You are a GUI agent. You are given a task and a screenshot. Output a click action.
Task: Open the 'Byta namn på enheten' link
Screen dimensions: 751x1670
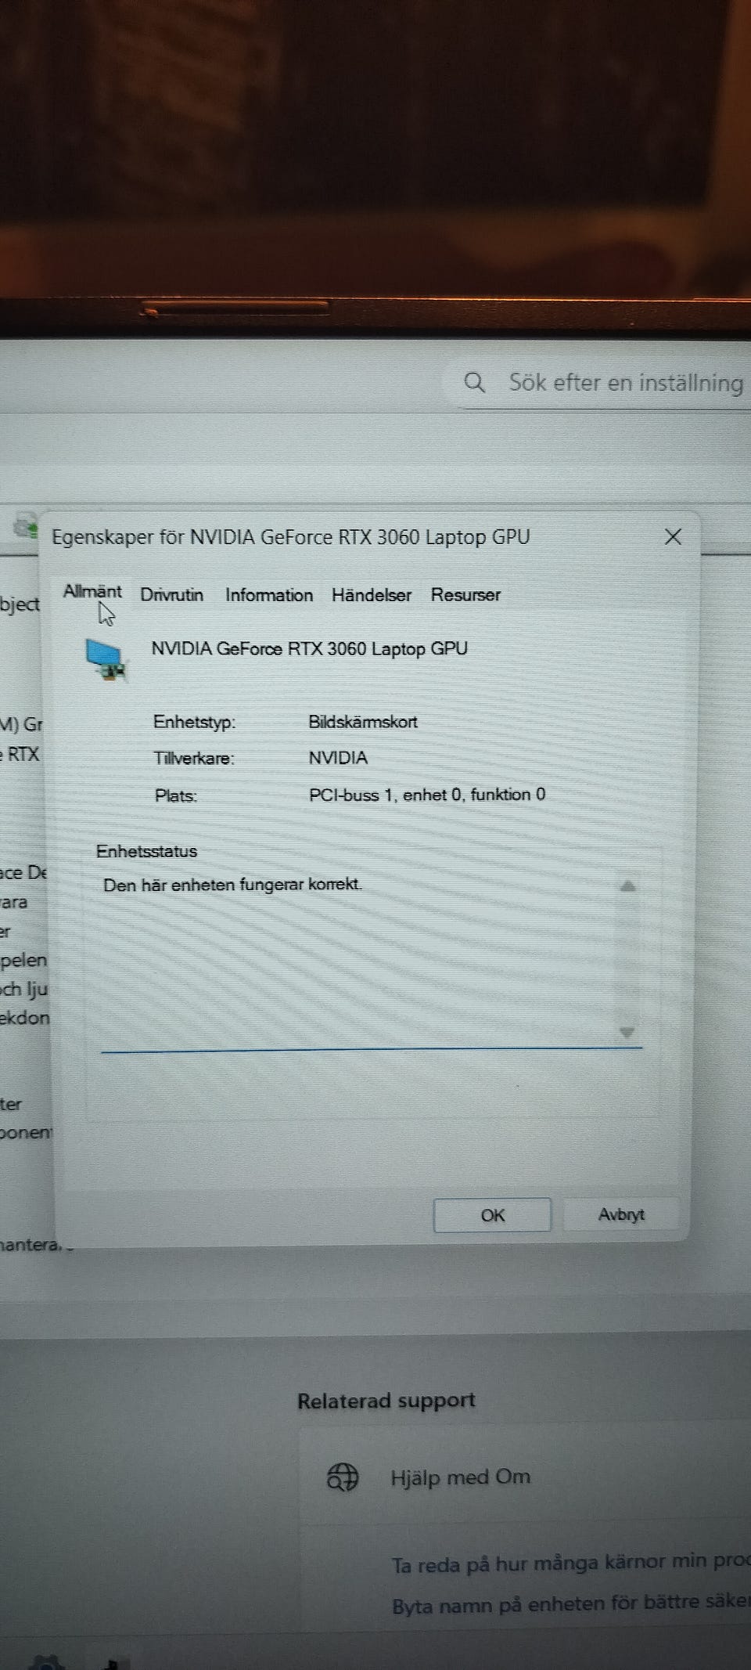(x=570, y=1604)
